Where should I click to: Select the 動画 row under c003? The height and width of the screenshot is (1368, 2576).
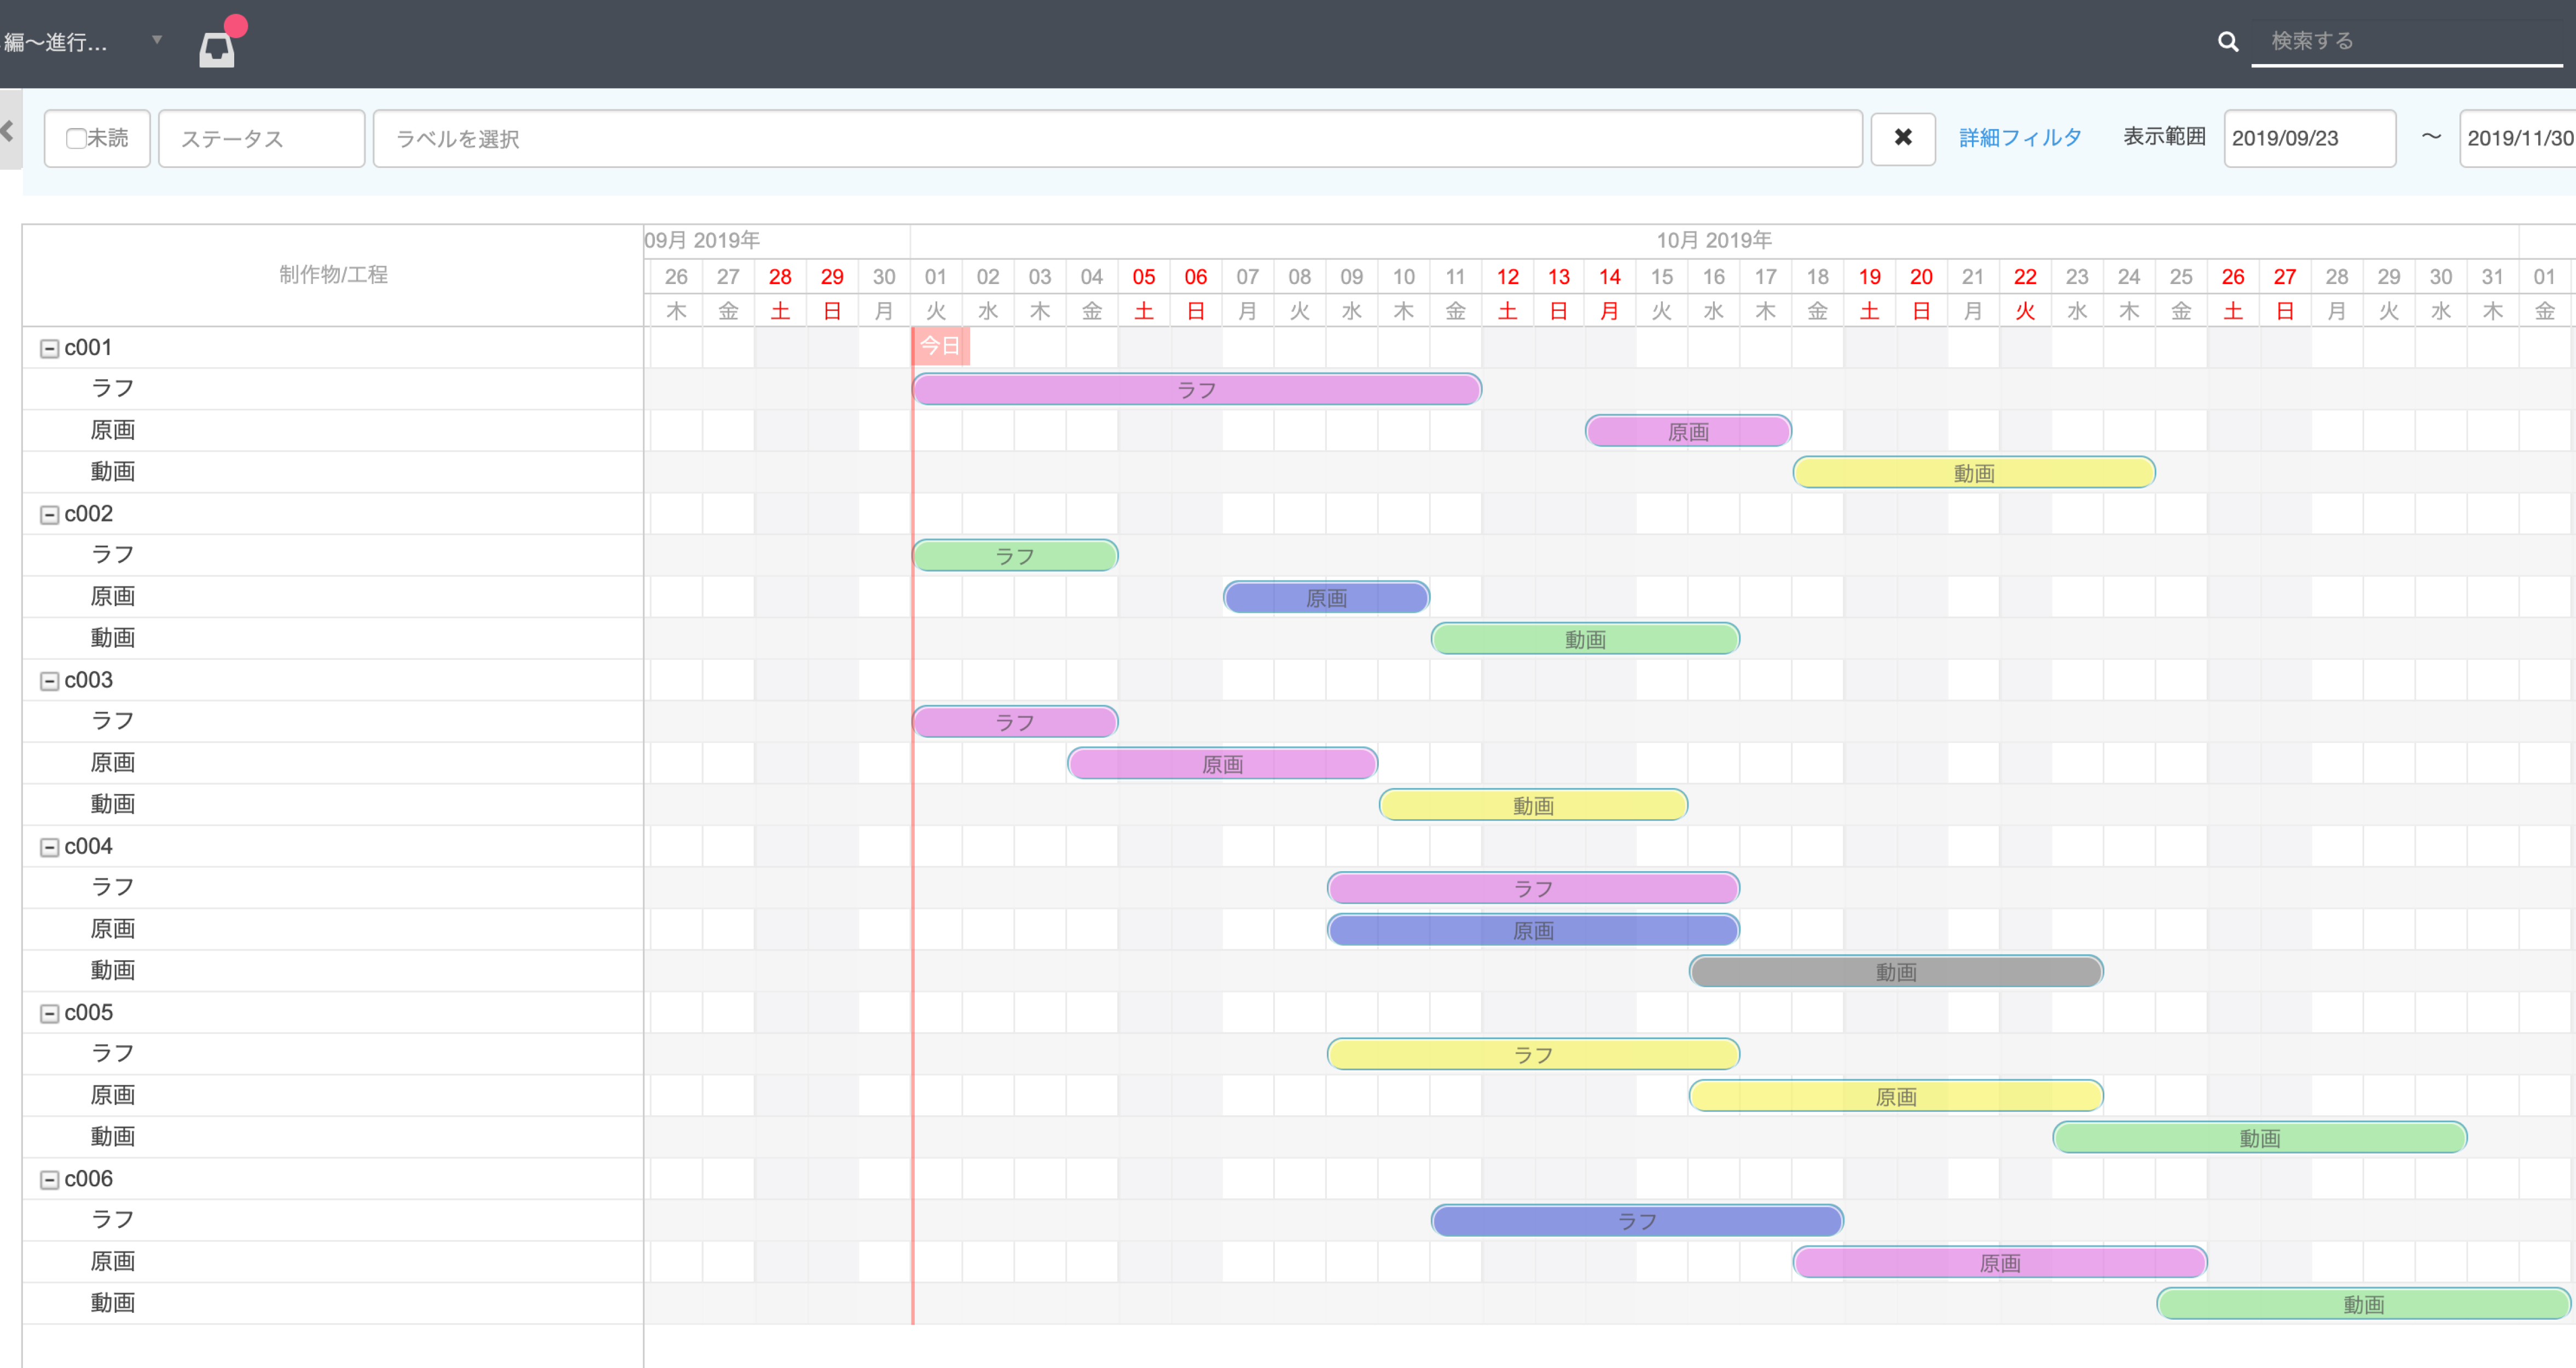point(333,804)
